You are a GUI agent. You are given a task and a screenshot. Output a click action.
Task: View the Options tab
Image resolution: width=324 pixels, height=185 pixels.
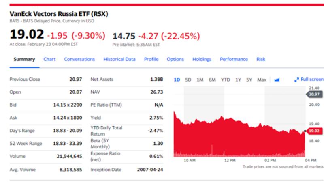pos(175,59)
